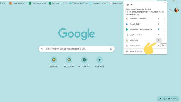Close the Tiện ích extensions popup
Image resolution: width=181 pixels, height=102 pixels.
[x=165, y=3]
